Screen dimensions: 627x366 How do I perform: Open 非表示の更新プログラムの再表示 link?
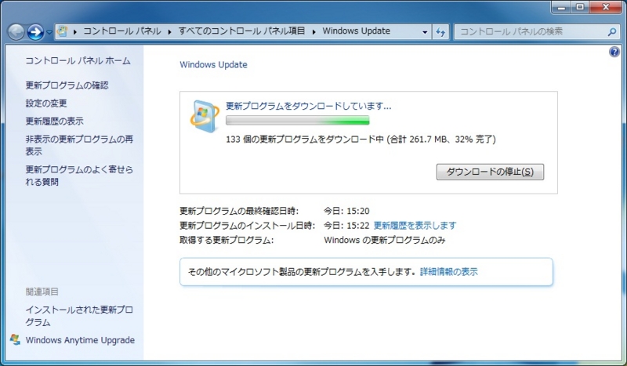pyautogui.click(x=79, y=145)
